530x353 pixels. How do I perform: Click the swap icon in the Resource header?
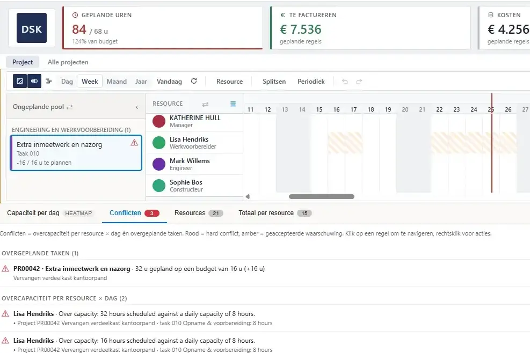[205, 104]
